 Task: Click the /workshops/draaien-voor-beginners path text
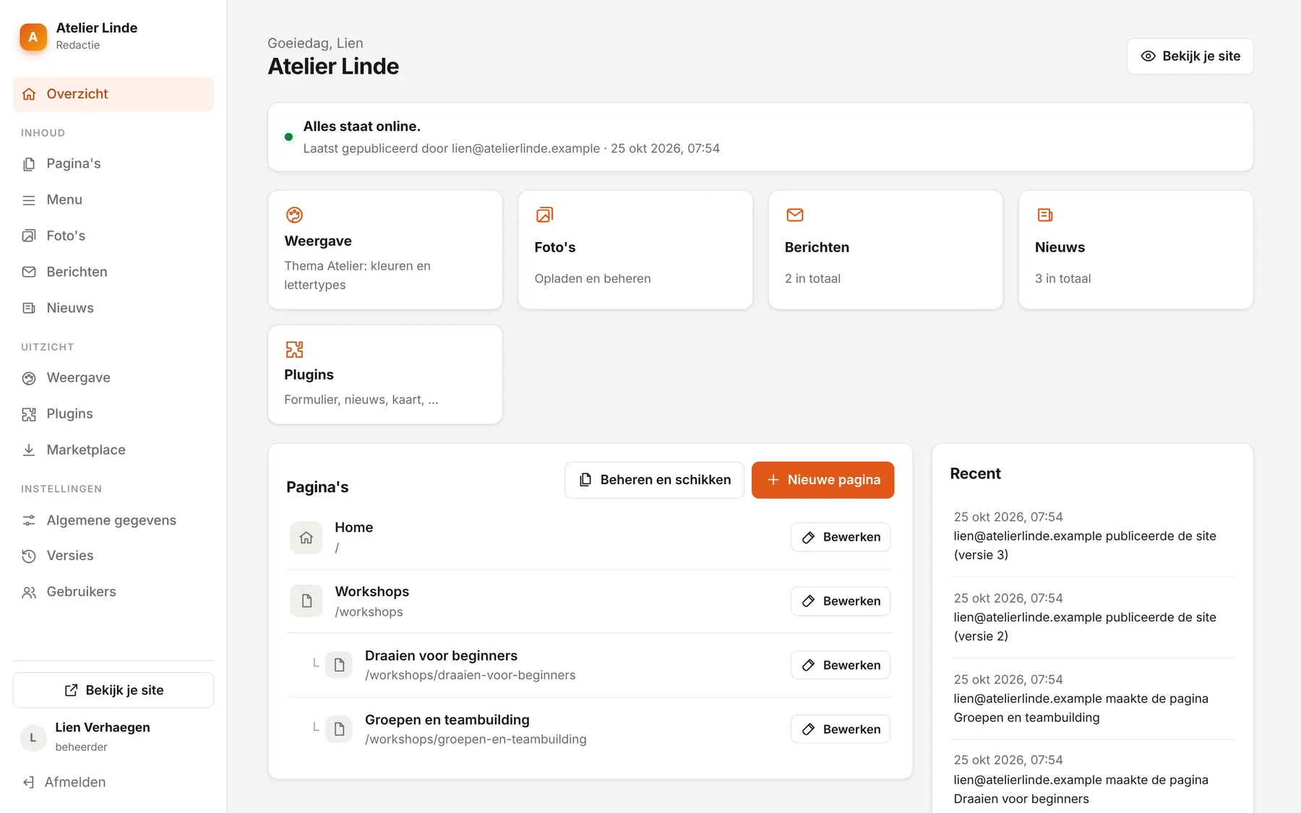[x=471, y=676]
